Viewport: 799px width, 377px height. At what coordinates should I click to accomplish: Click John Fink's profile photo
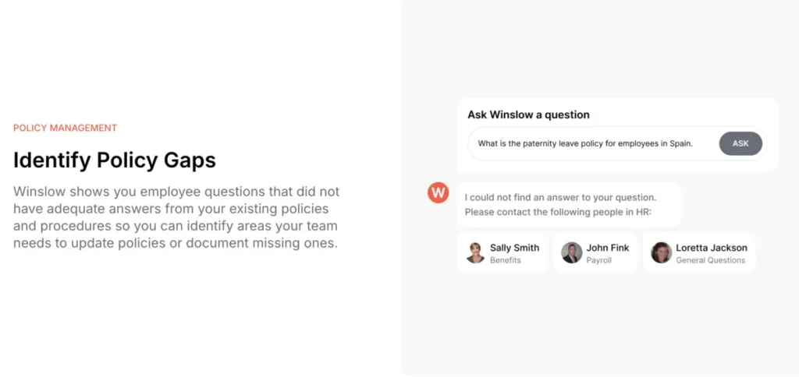[x=572, y=252]
